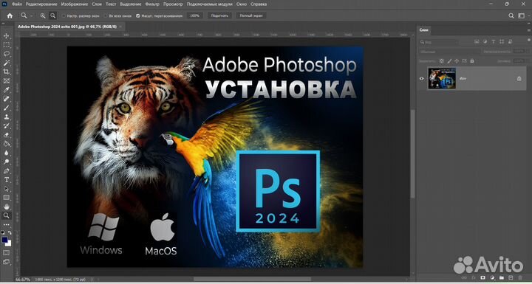
Task: Open the Изображение menu
Action: click(75, 4)
